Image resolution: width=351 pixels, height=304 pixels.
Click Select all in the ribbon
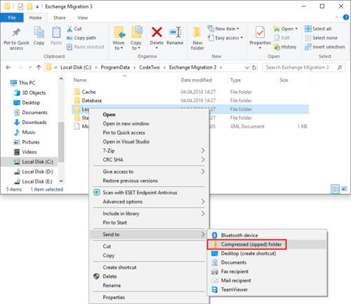pos(318,29)
